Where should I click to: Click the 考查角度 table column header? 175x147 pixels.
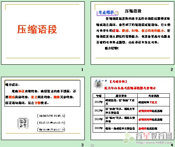tap(153, 96)
